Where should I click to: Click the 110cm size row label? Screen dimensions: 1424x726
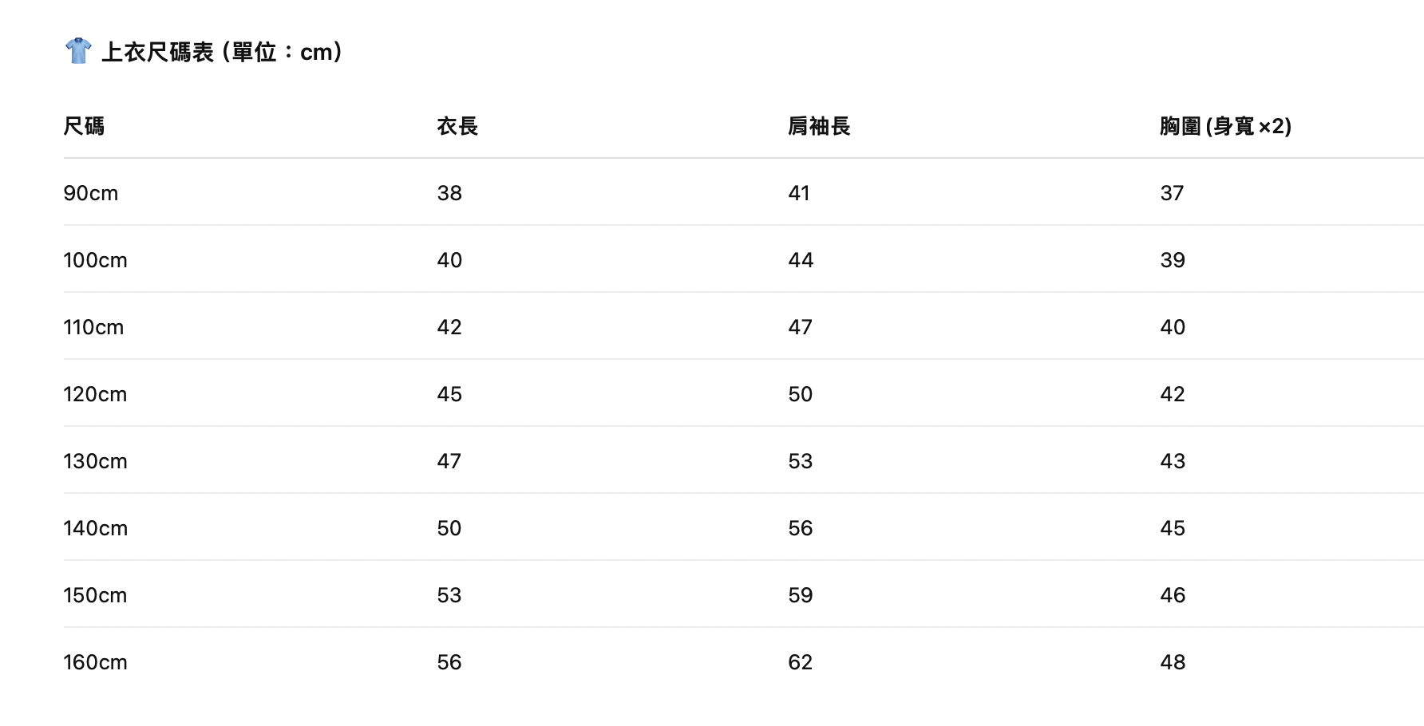pyautogui.click(x=93, y=327)
